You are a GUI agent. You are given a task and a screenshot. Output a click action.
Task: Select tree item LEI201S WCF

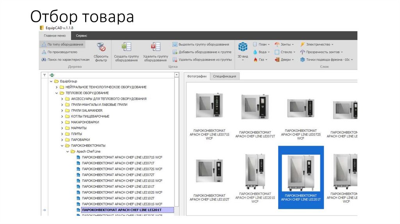tap(122, 204)
